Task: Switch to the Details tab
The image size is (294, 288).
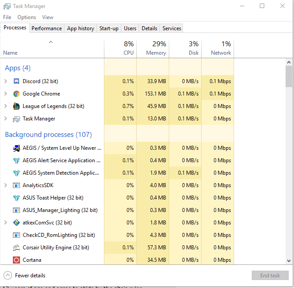Action: 149,28
